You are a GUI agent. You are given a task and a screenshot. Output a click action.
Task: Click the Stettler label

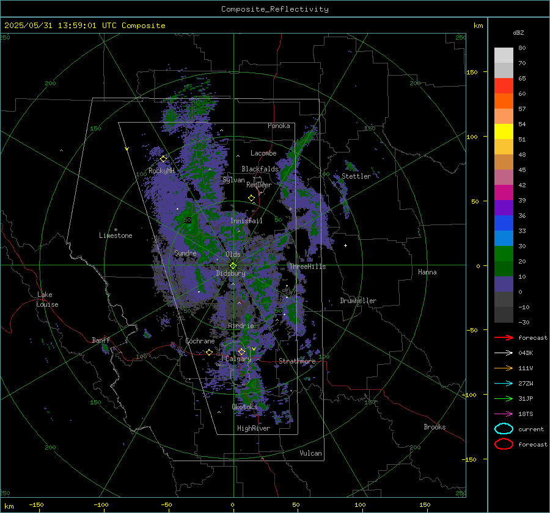click(x=356, y=176)
